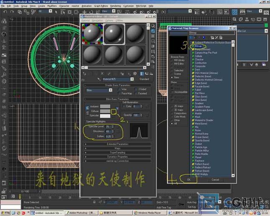Image resolution: width=270 pixels, height=216 pixels.
Task: Select the Bitmap entry in browser list
Action: point(198,46)
